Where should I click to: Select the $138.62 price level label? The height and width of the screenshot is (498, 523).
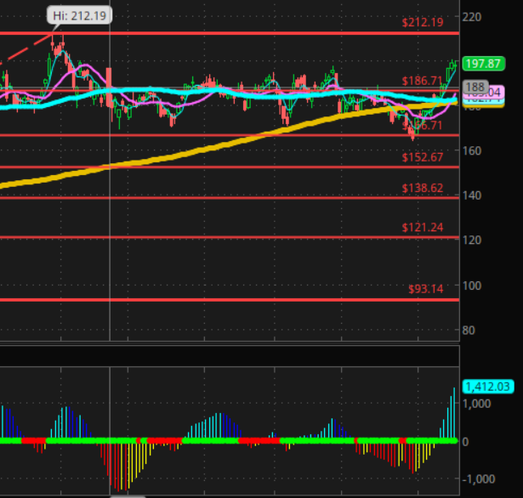click(x=423, y=188)
